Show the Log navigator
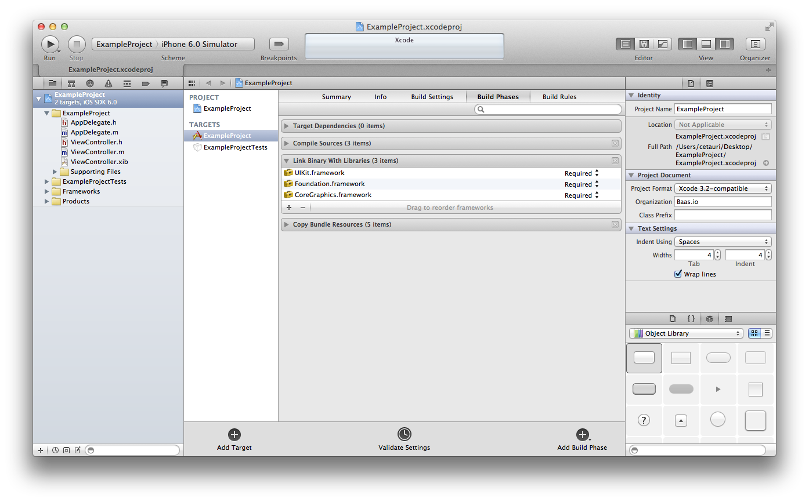The height and width of the screenshot is (502, 809). 164,83
